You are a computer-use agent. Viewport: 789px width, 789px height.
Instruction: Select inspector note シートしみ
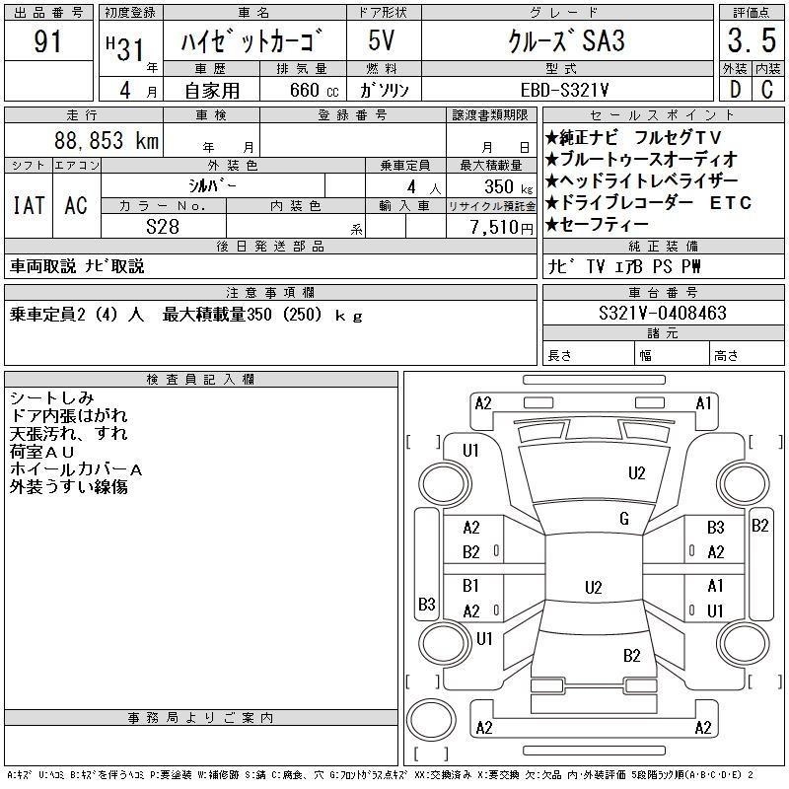tap(52, 398)
